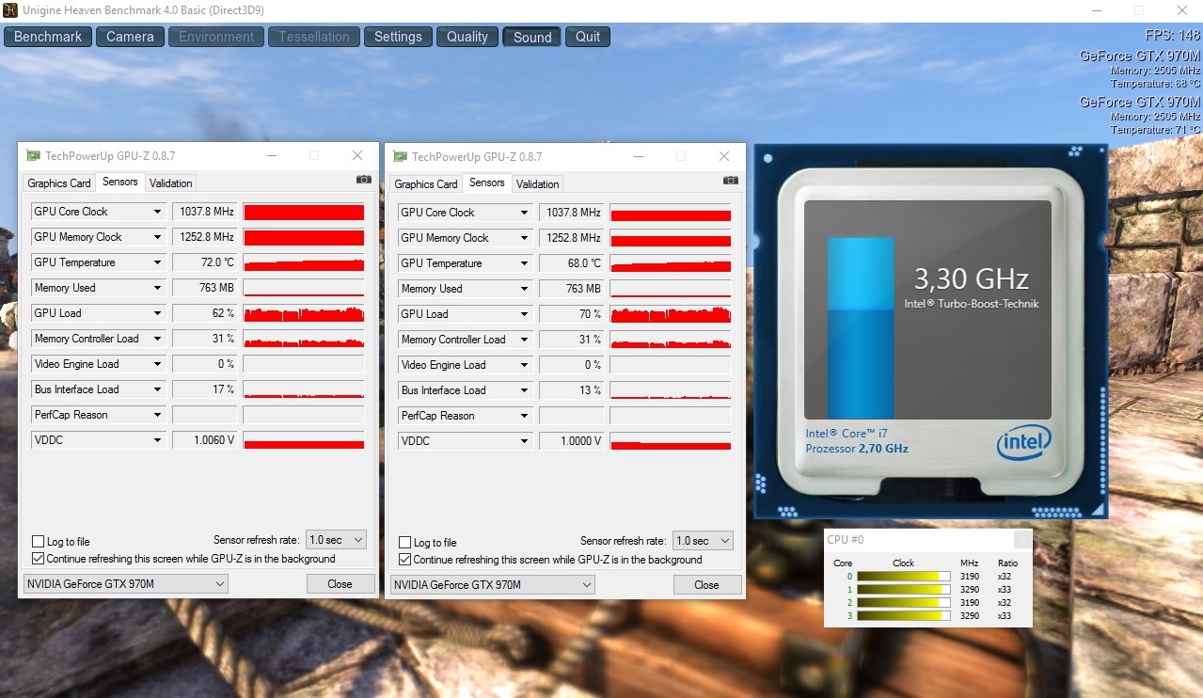Click GPU Load graph in left GPU-Z window
Image resolution: width=1203 pixels, height=698 pixels.
304,313
